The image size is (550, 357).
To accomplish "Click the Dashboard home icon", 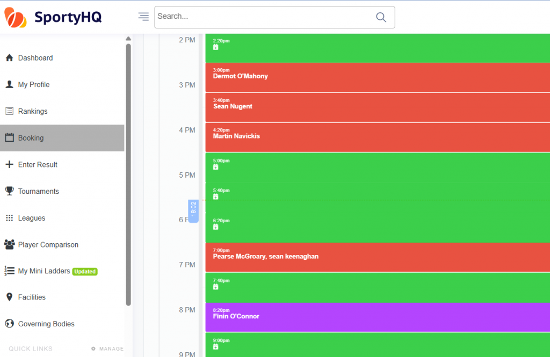I will [x=9, y=58].
